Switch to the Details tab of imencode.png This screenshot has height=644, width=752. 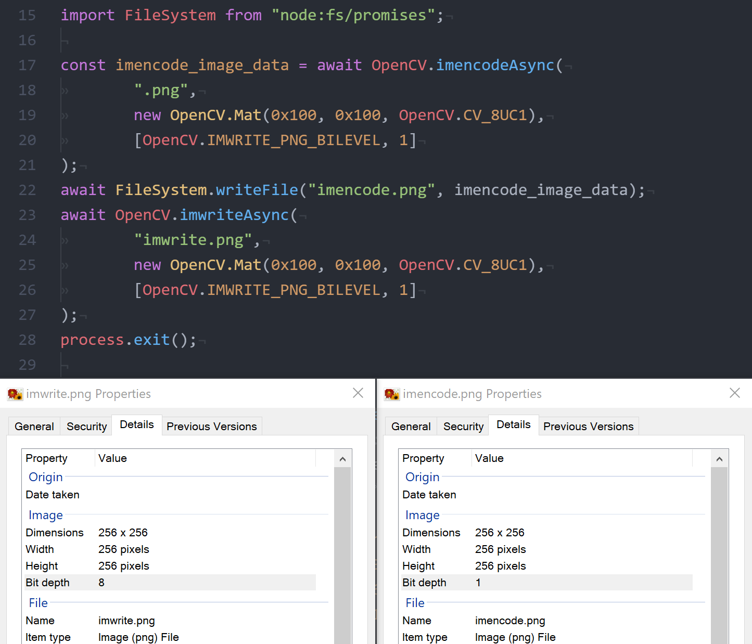coord(513,424)
